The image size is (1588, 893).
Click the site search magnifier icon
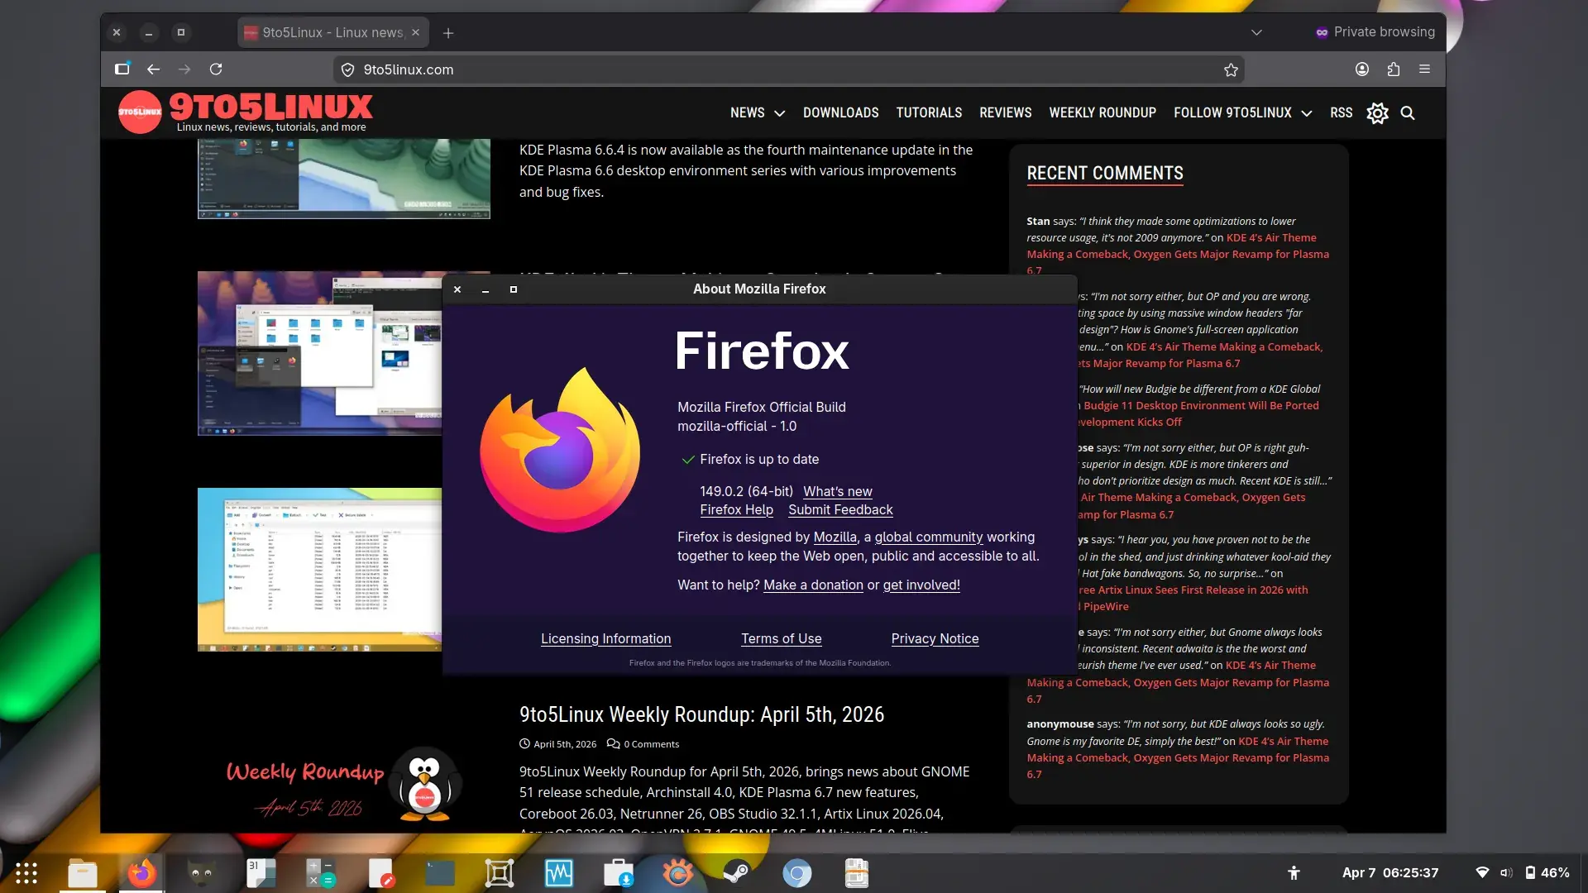[x=1408, y=113]
